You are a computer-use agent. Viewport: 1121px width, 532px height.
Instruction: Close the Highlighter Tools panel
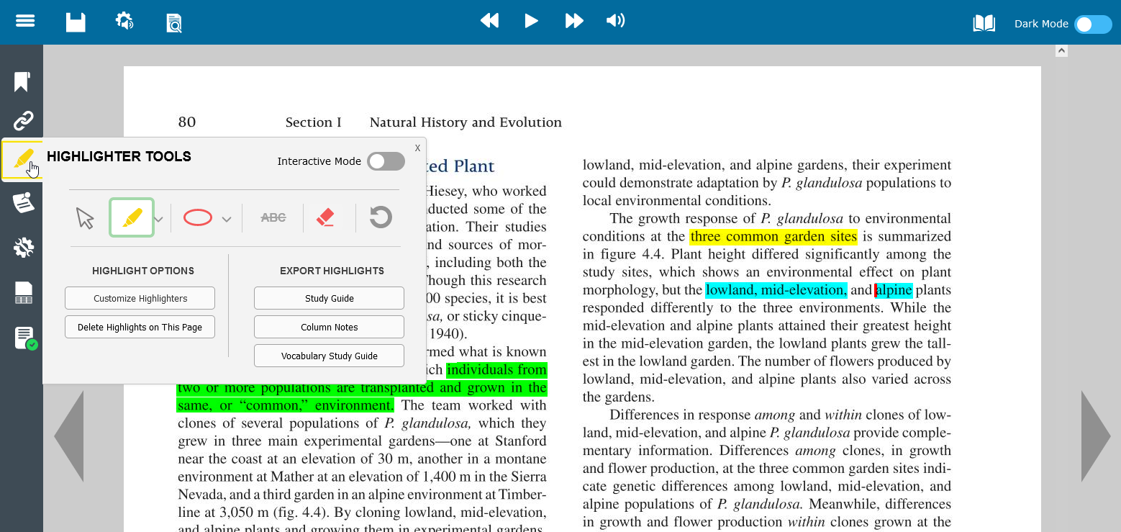[x=417, y=148]
